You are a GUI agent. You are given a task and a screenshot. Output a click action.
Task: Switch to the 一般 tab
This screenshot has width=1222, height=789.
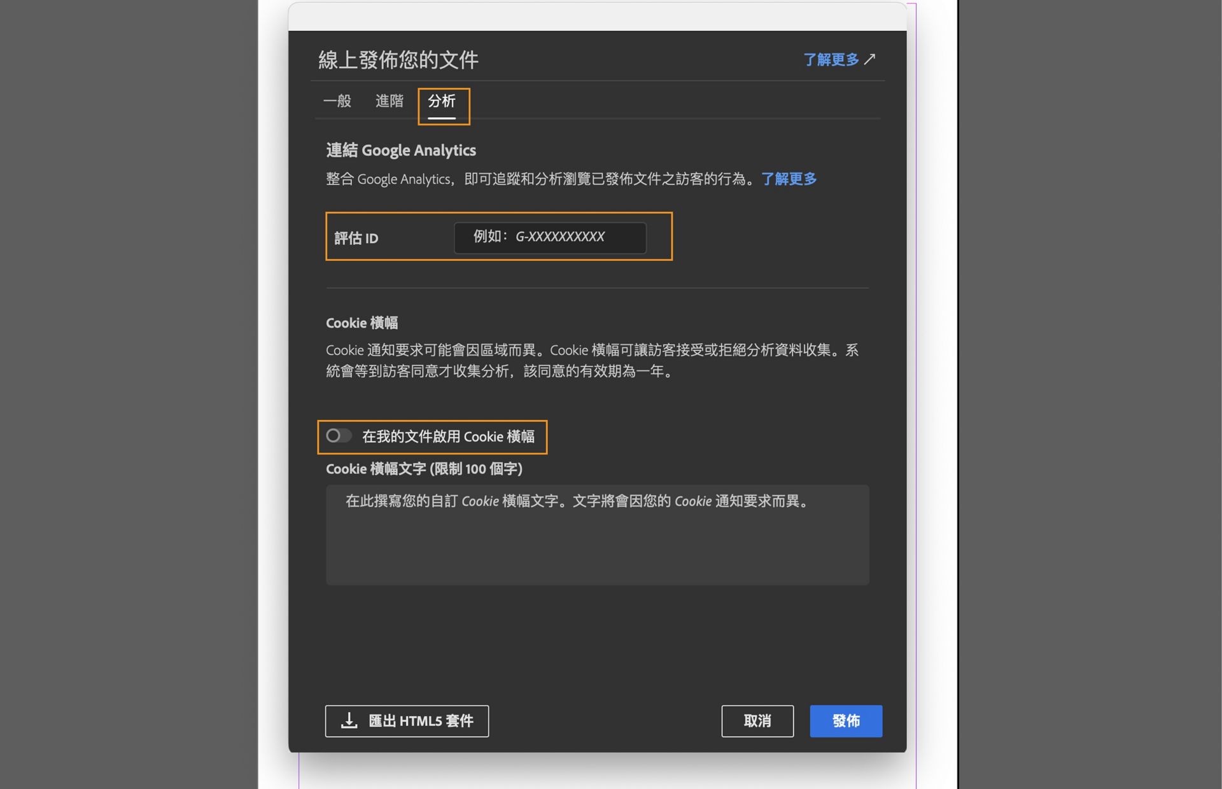[x=337, y=102]
